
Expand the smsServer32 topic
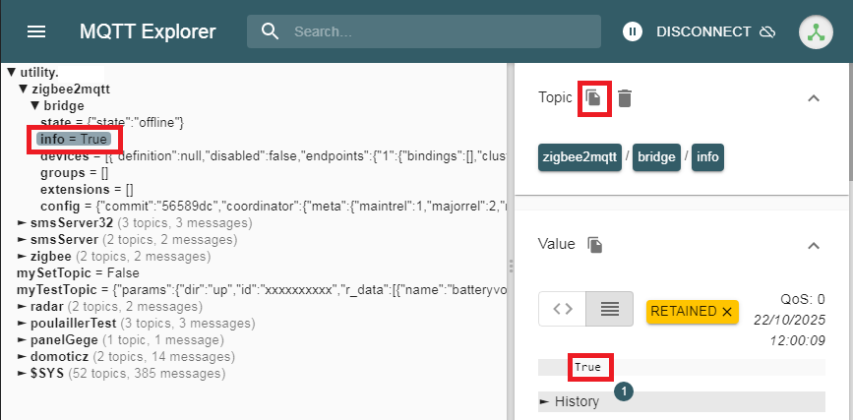click(23, 223)
